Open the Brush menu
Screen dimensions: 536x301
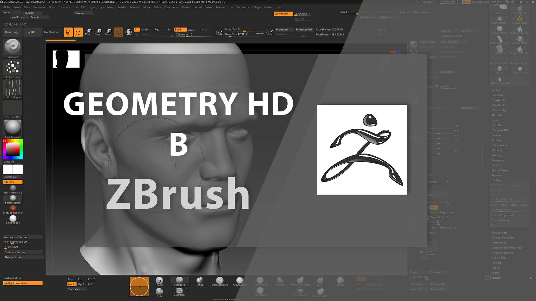tap(17, 7)
